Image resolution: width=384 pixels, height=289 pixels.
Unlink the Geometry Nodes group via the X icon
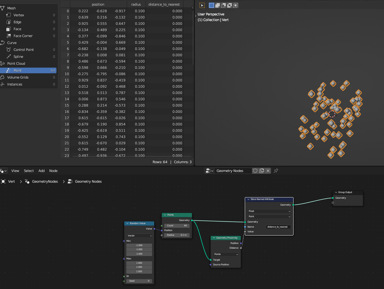pos(268,170)
